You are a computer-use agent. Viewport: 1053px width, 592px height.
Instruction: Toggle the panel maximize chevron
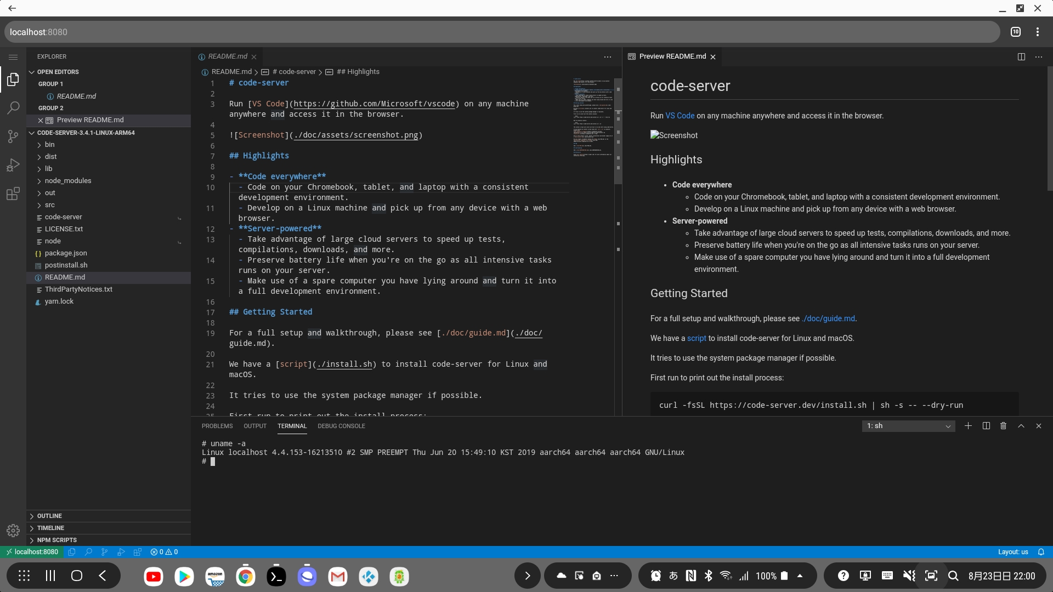(x=1021, y=426)
